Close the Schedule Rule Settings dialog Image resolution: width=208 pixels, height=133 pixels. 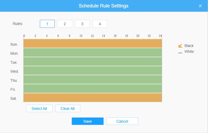point(200,6)
